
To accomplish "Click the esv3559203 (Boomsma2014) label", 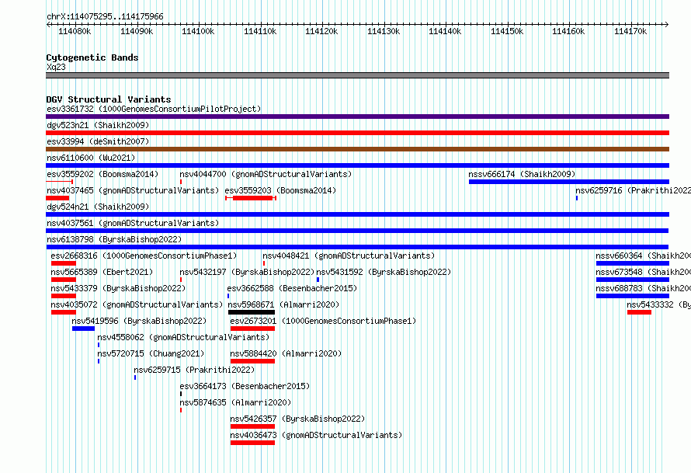I will click(x=280, y=190).
